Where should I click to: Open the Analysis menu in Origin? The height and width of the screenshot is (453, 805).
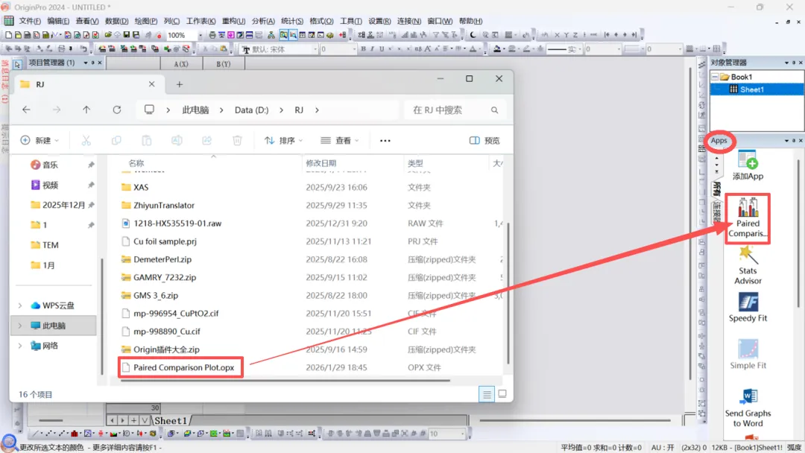click(263, 21)
